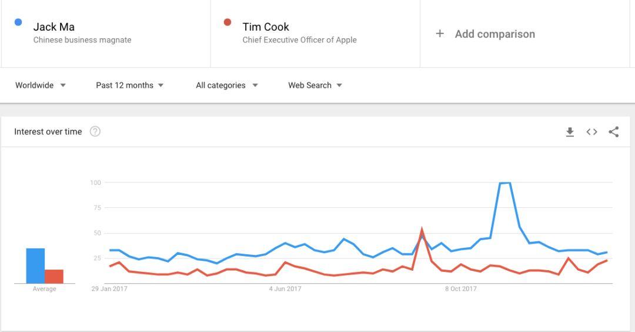The height and width of the screenshot is (332, 635).
Task: Click the blue Jack Ma average bar
Action: (x=35, y=266)
